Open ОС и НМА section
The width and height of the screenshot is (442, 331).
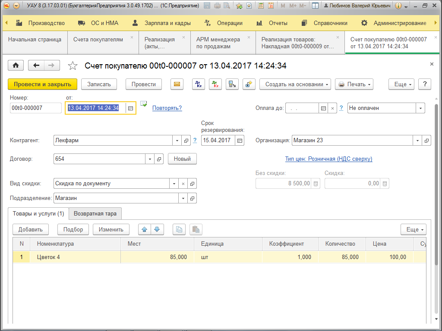pos(98,23)
